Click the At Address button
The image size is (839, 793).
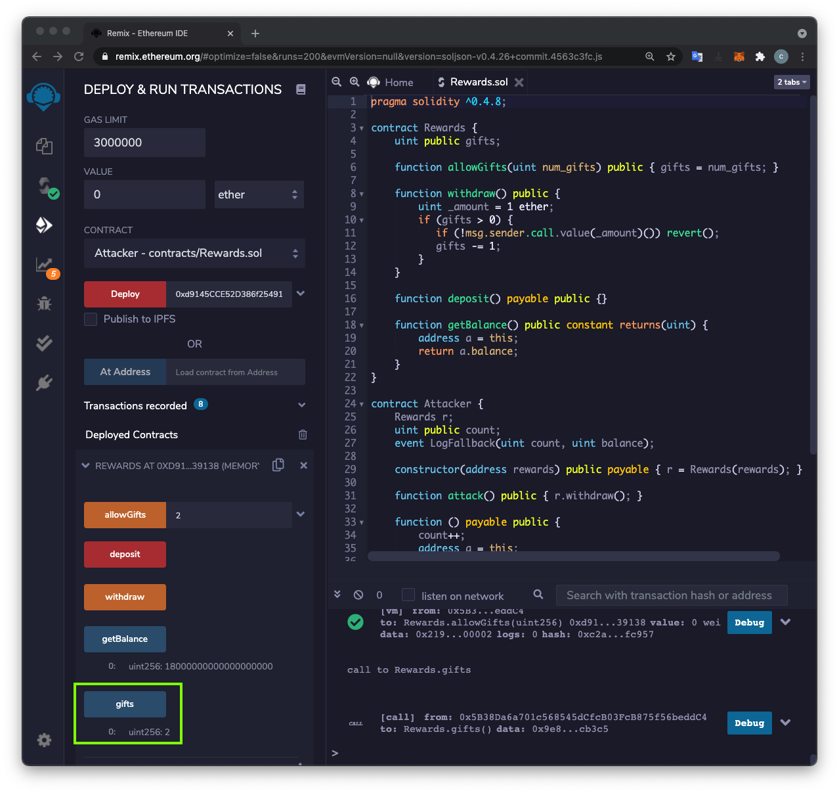point(125,372)
